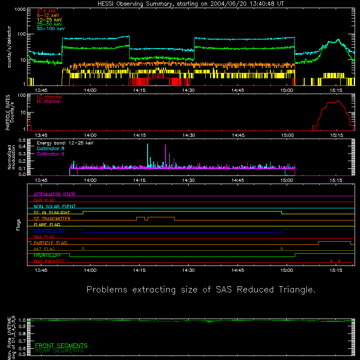This screenshot has width=360, height=360.
Task: Select the yellow "12-25 keV" count-rate legend label
Action: click(x=49, y=20)
